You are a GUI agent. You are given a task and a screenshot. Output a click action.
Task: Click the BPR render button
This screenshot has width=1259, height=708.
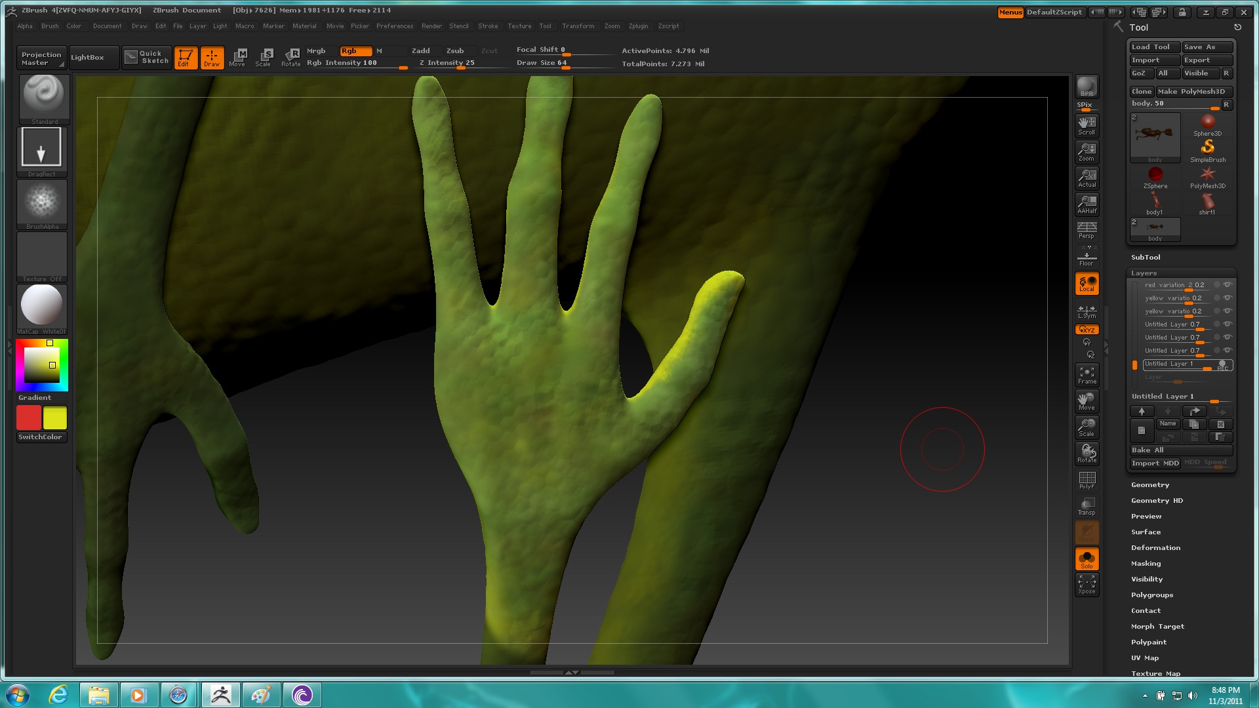1087,87
